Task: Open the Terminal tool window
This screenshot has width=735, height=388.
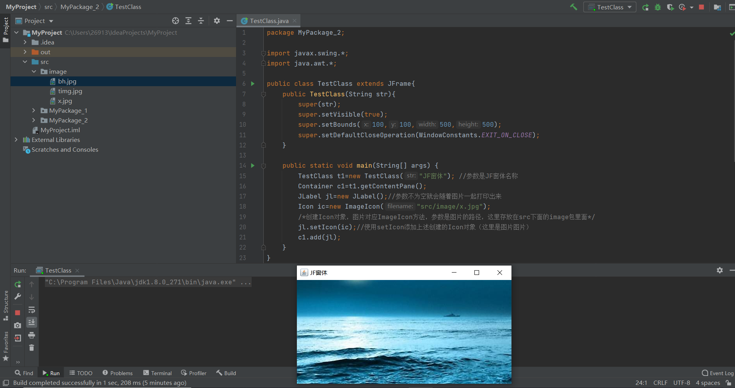Action: [157, 373]
